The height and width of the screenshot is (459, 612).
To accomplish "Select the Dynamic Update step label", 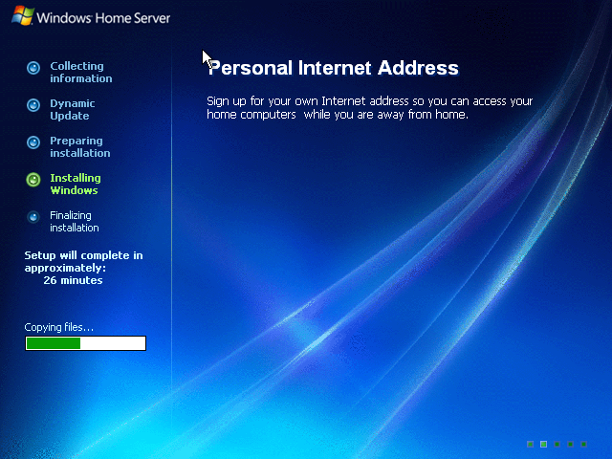I will pyautogui.click(x=73, y=110).
